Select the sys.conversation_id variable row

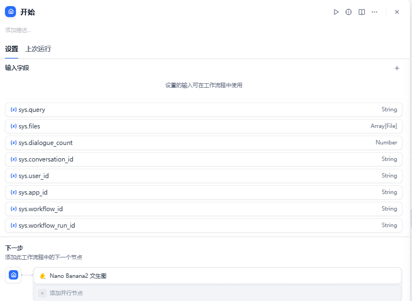[204, 159]
